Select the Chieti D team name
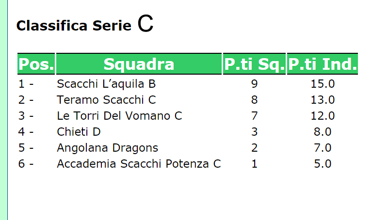The width and height of the screenshot is (372, 220). point(79,132)
